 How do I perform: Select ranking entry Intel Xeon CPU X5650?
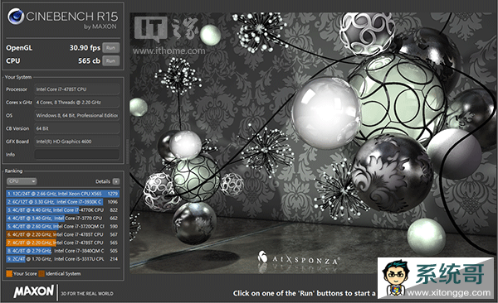[x=62, y=194]
